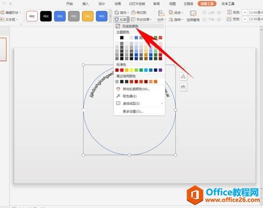The width and height of the screenshot is (263, 208).
Task: Click the Shape Effects (形状效果) icon
Action: click(x=133, y=20)
